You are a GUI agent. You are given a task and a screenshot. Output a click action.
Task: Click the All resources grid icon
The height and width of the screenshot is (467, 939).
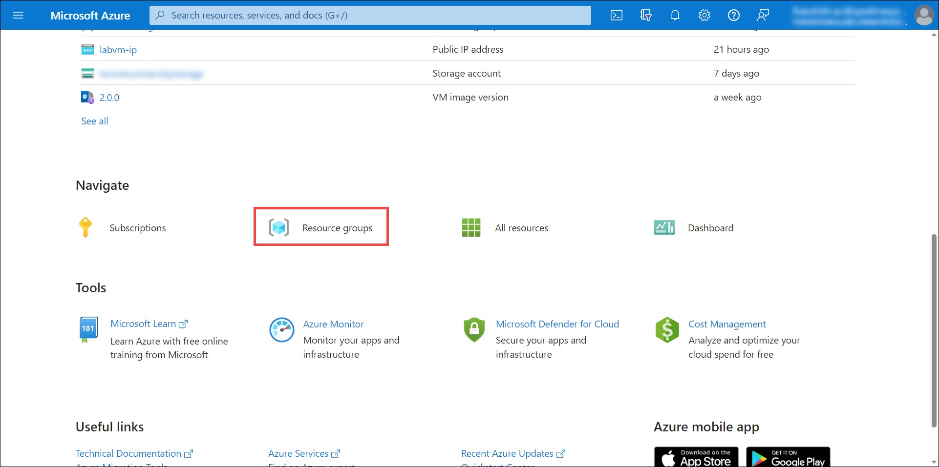tap(471, 227)
